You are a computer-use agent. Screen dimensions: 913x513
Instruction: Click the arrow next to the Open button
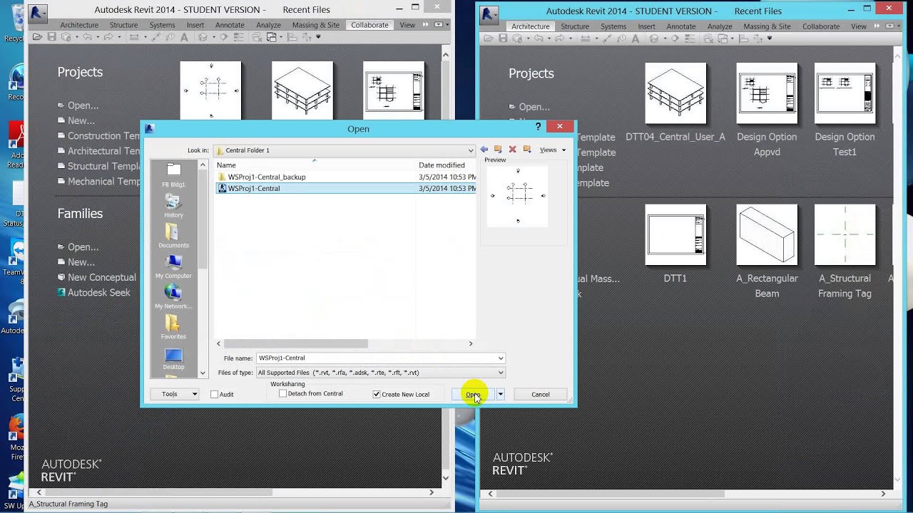pos(501,394)
